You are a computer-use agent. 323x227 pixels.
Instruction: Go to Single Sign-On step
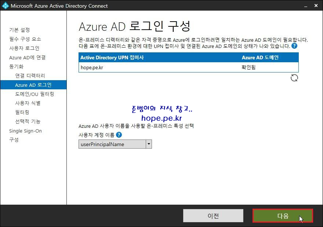[26, 131]
